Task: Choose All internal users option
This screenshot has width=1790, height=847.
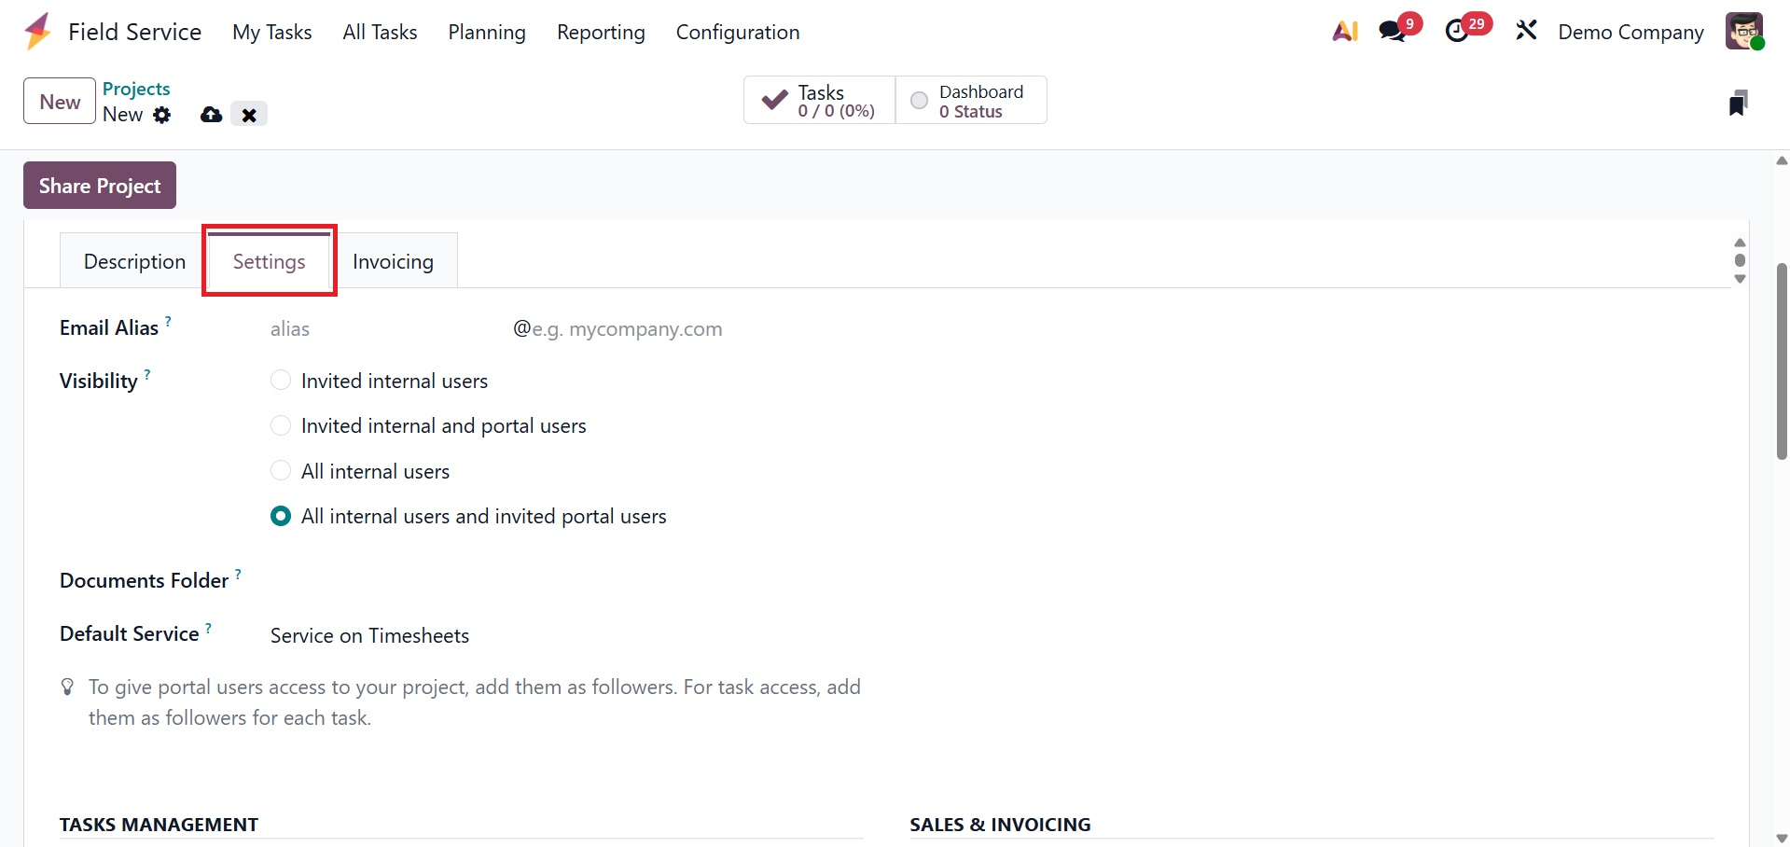Action: (x=281, y=471)
